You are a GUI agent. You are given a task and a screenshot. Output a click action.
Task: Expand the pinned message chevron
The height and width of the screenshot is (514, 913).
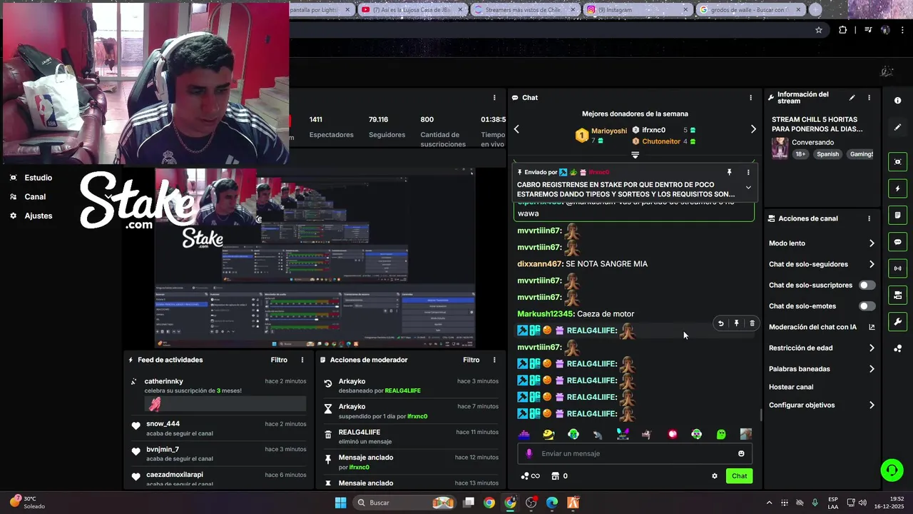pyautogui.click(x=748, y=188)
